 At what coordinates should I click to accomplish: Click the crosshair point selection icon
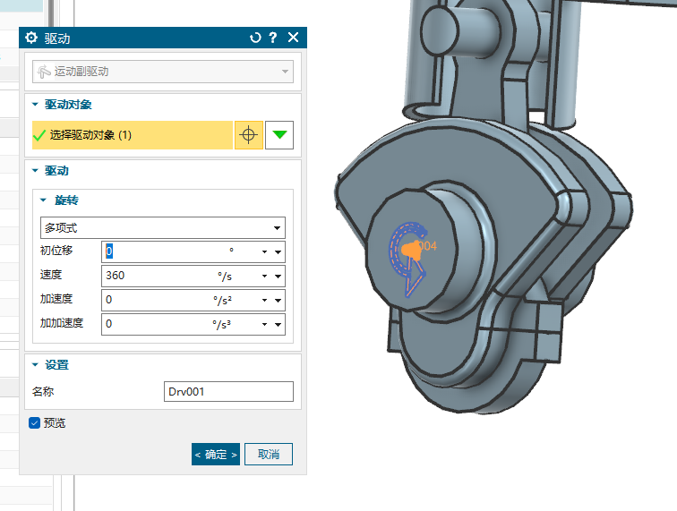[x=249, y=135]
